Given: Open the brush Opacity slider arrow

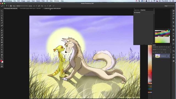Looking at the screenshot, I should click(x=36, y=6).
